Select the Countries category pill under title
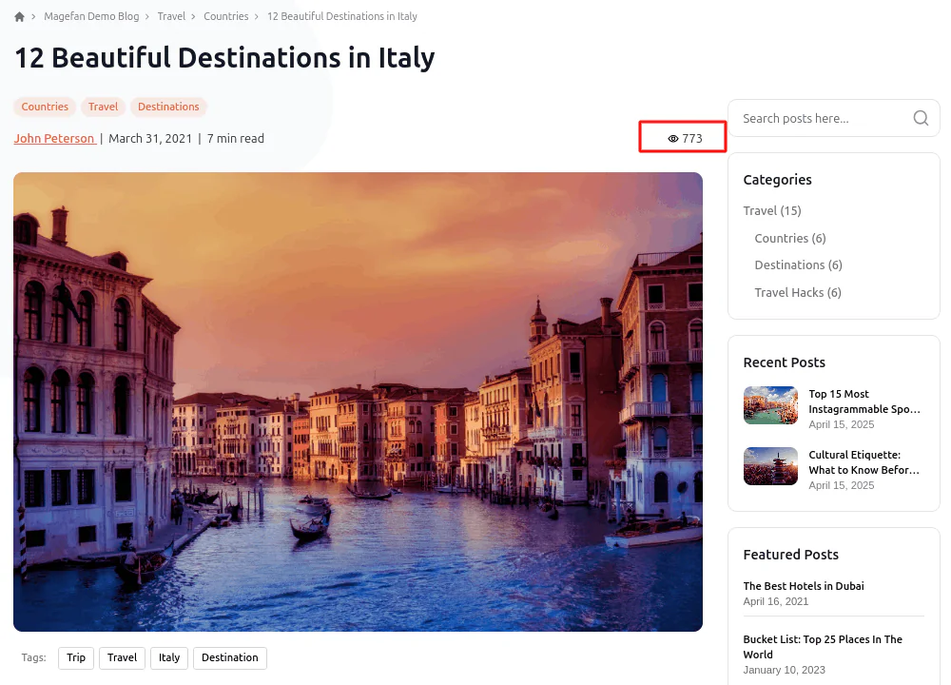Screen dimensions: 951x685 pyautogui.click(x=45, y=107)
